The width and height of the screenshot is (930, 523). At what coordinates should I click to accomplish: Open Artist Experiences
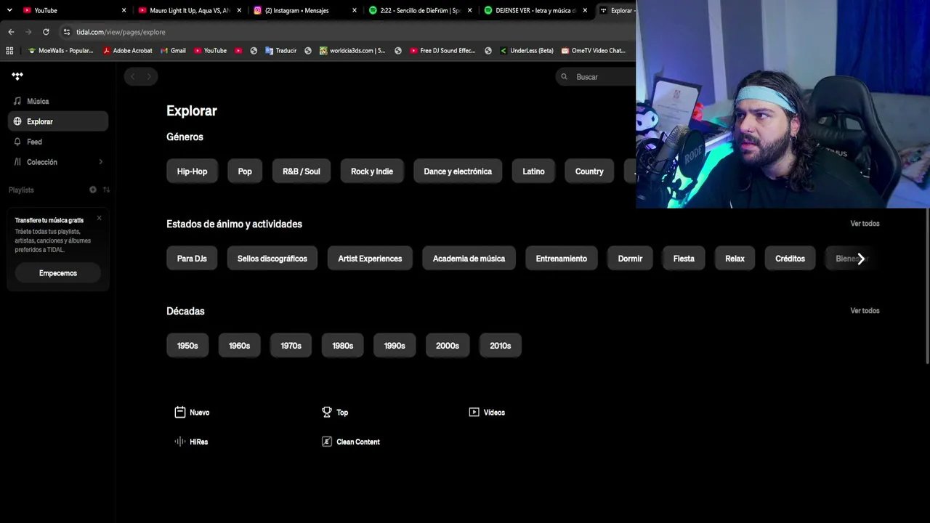click(x=370, y=259)
